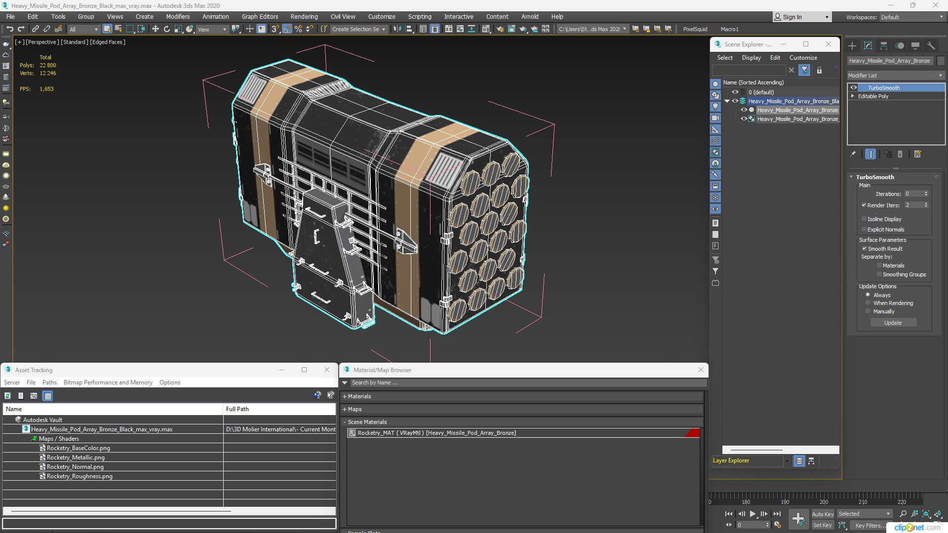Select the Move transform tool
Screen dimensions: 948x533
(x=155, y=29)
